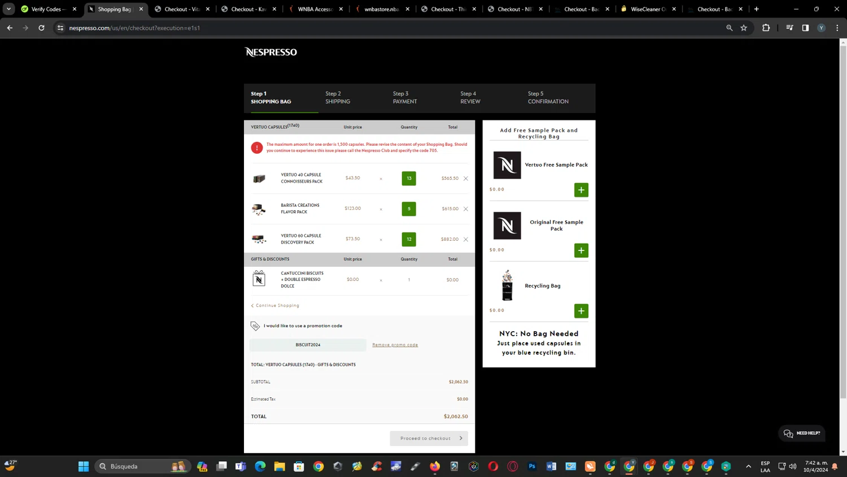This screenshot has height=477, width=847.
Task: Close the Shopping Bag browser tab
Action: pos(141,9)
